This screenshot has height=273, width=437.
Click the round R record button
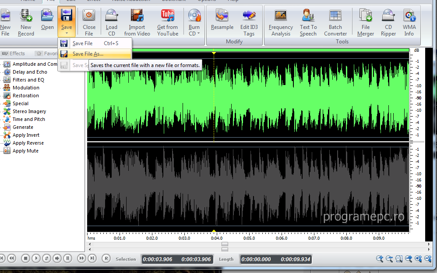(106, 259)
